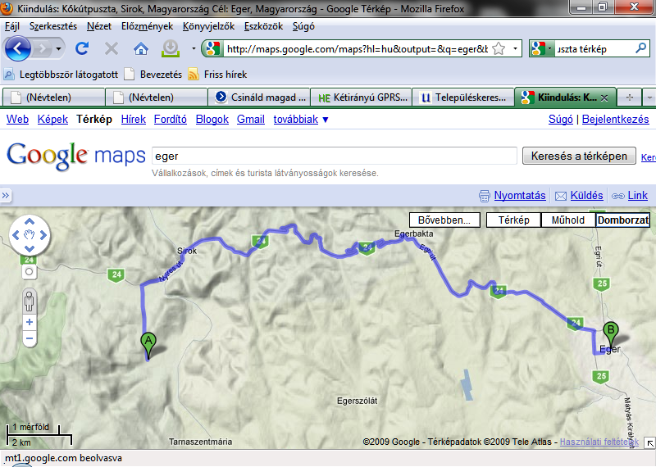Switch to the Kétirányú GPRS tab
Screen dimensions: 656x467
click(362, 97)
